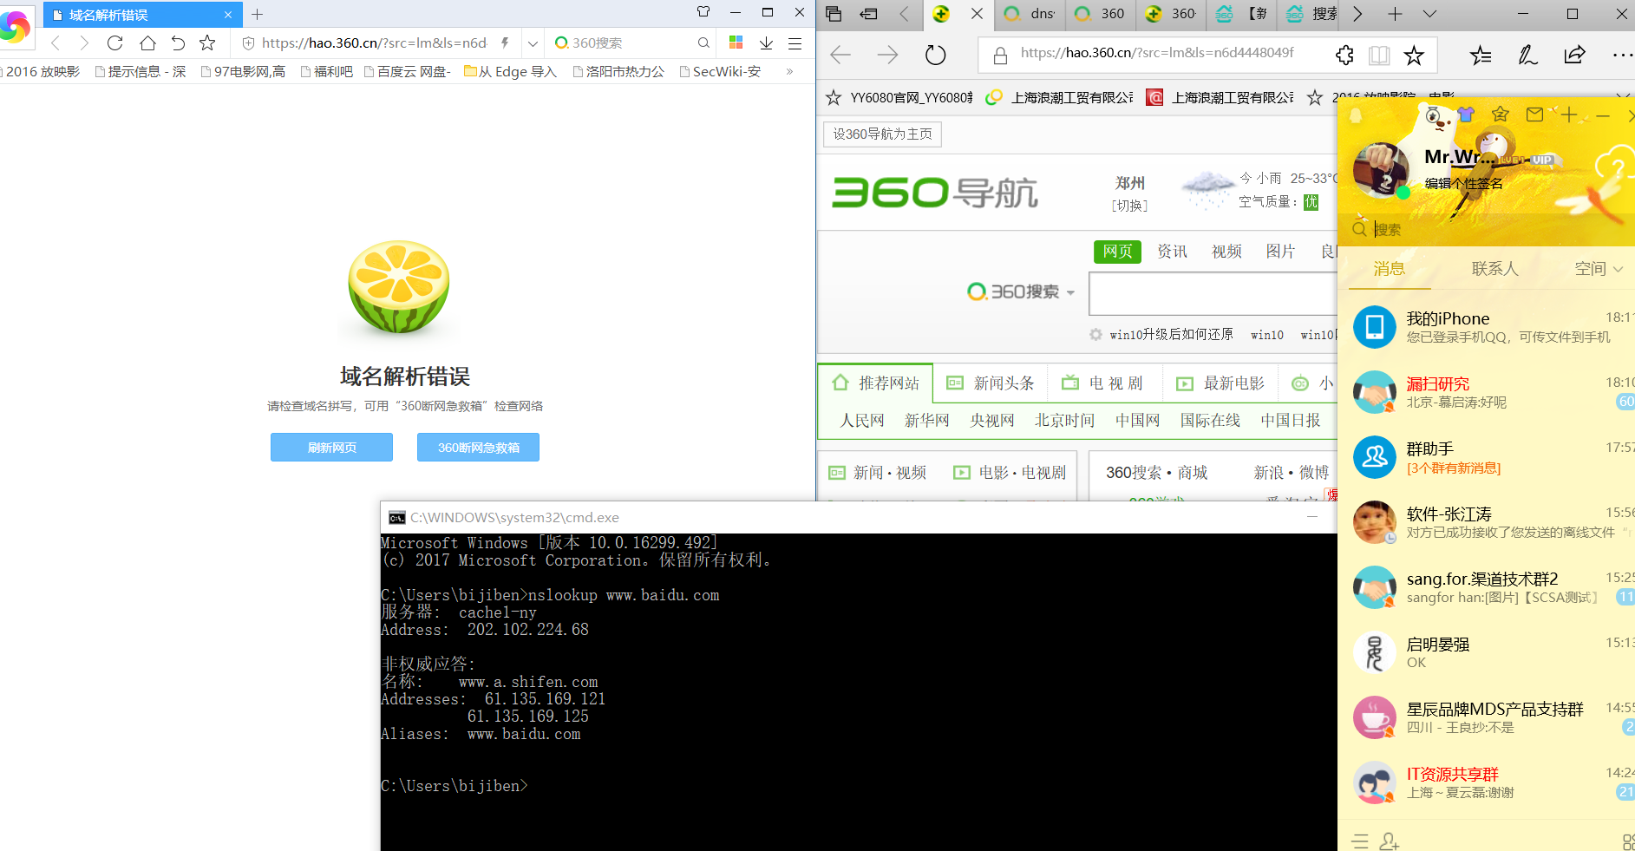Share this page from the Edge toolbar
This screenshot has width=1635, height=851.
(x=1574, y=56)
